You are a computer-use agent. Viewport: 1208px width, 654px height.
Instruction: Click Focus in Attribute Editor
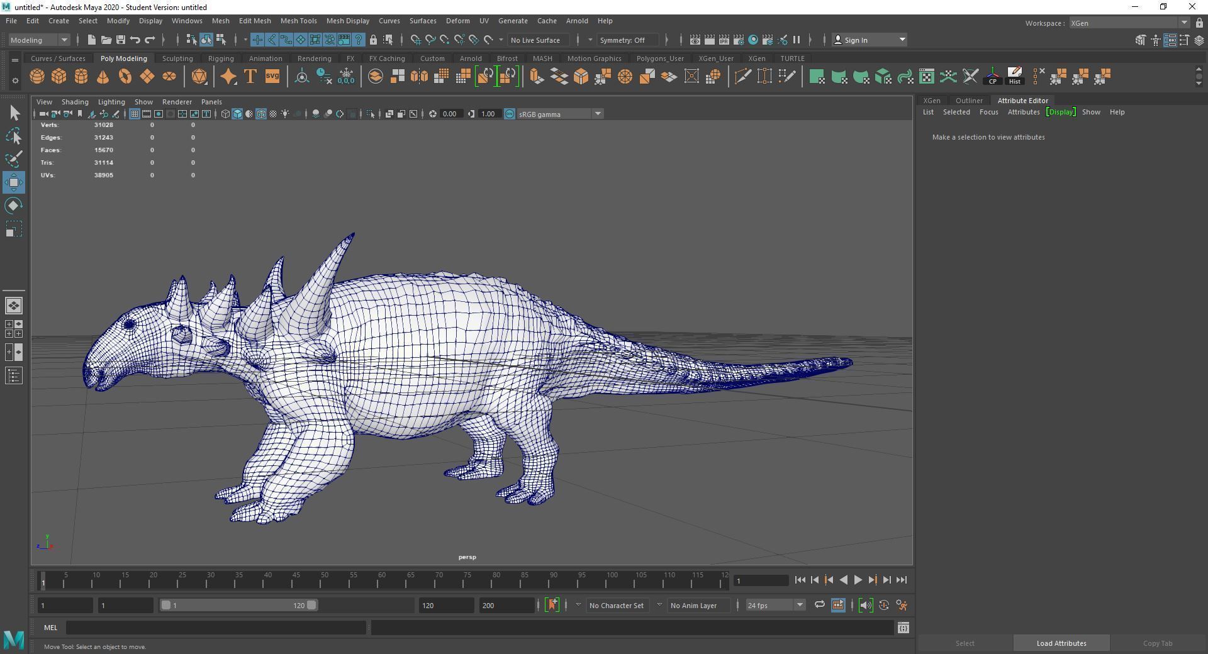pyautogui.click(x=988, y=112)
